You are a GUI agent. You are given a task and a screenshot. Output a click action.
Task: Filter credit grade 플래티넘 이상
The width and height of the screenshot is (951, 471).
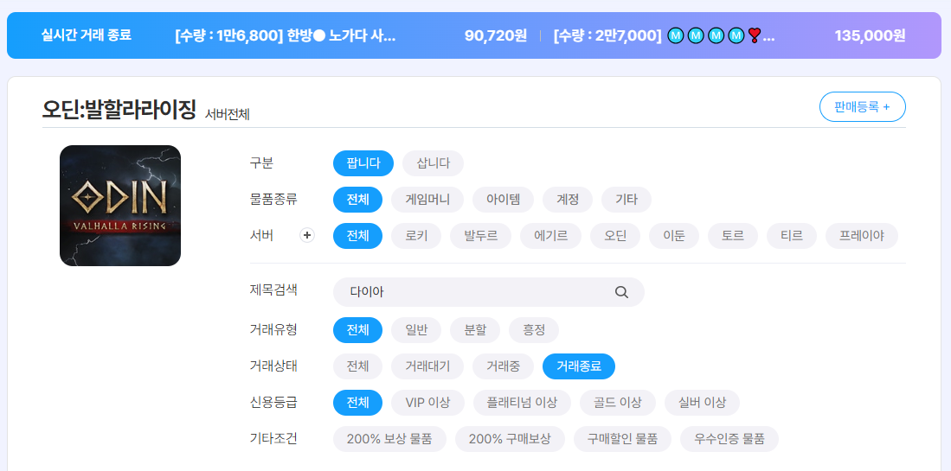pos(522,403)
